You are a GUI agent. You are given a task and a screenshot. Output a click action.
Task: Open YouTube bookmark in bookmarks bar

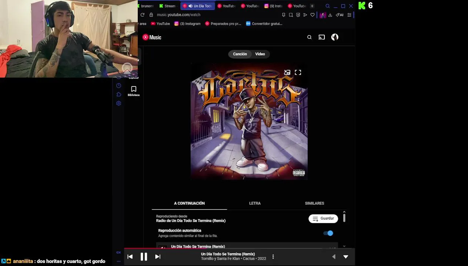160,24
